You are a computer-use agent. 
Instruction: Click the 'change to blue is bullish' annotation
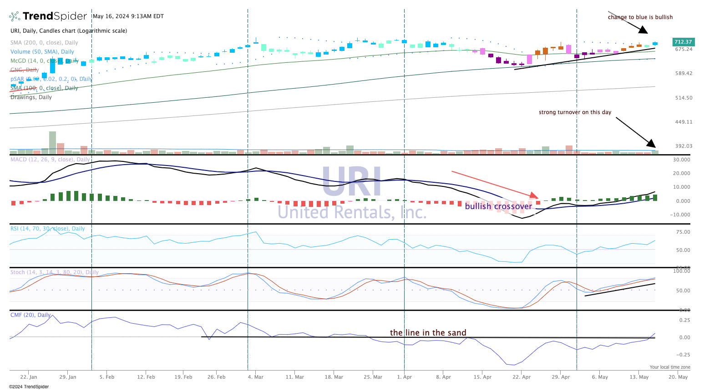(640, 17)
